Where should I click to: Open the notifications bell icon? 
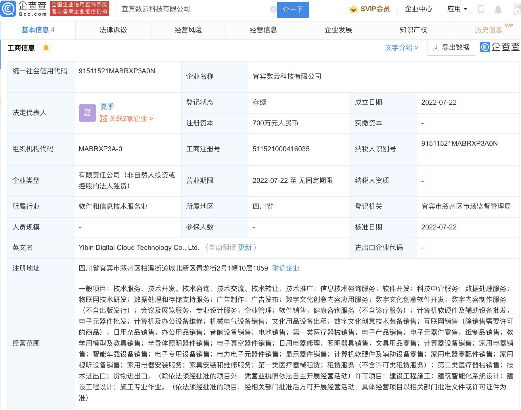(x=498, y=9)
